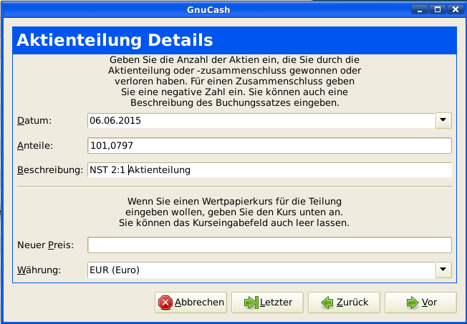Screen dimensions: 467x324
Task: Click the green arrow icon on Letzter
Action: pos(251,303)
